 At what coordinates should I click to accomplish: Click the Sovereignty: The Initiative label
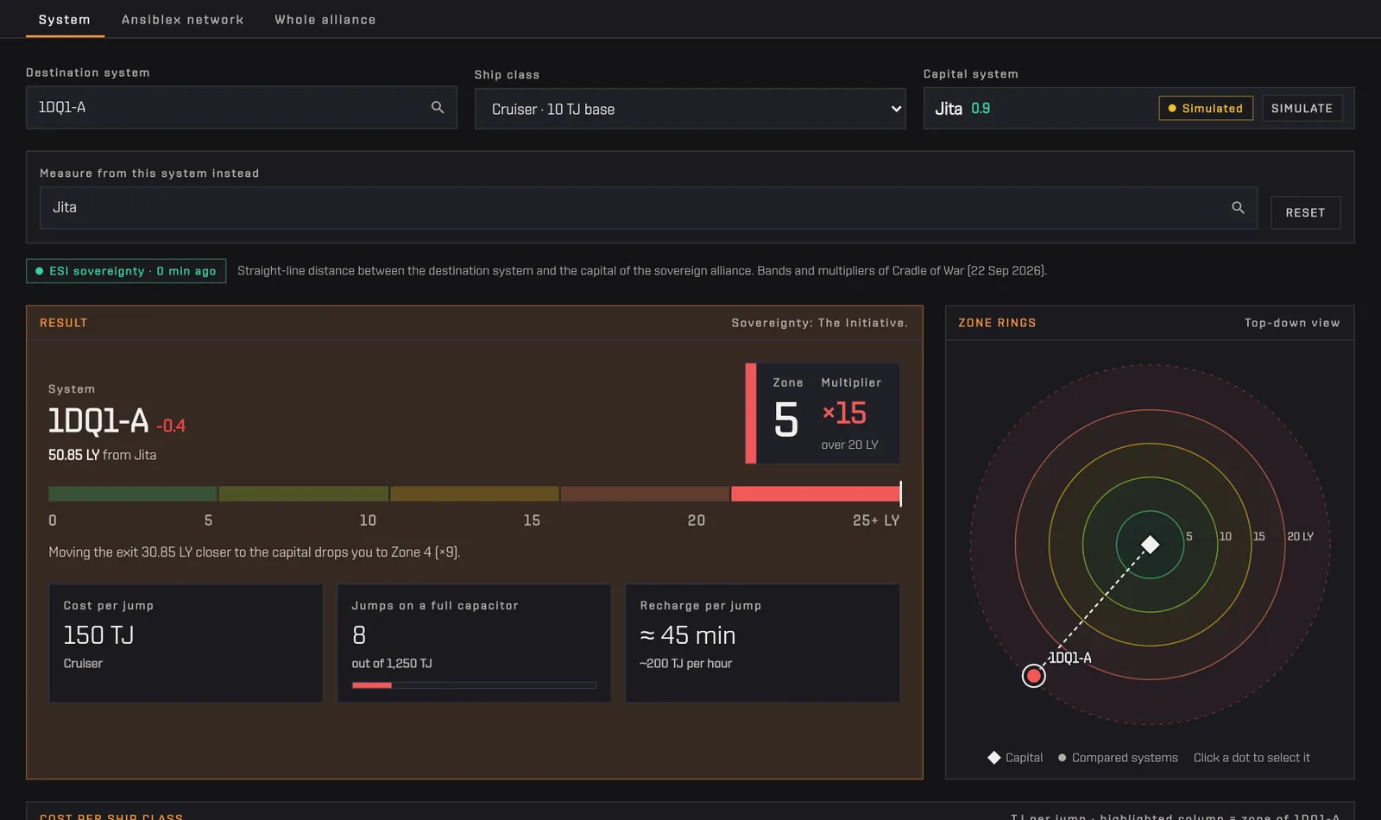click(820, 323)
